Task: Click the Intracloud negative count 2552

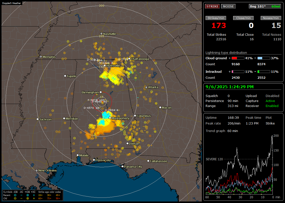Action: pos(261,78)
